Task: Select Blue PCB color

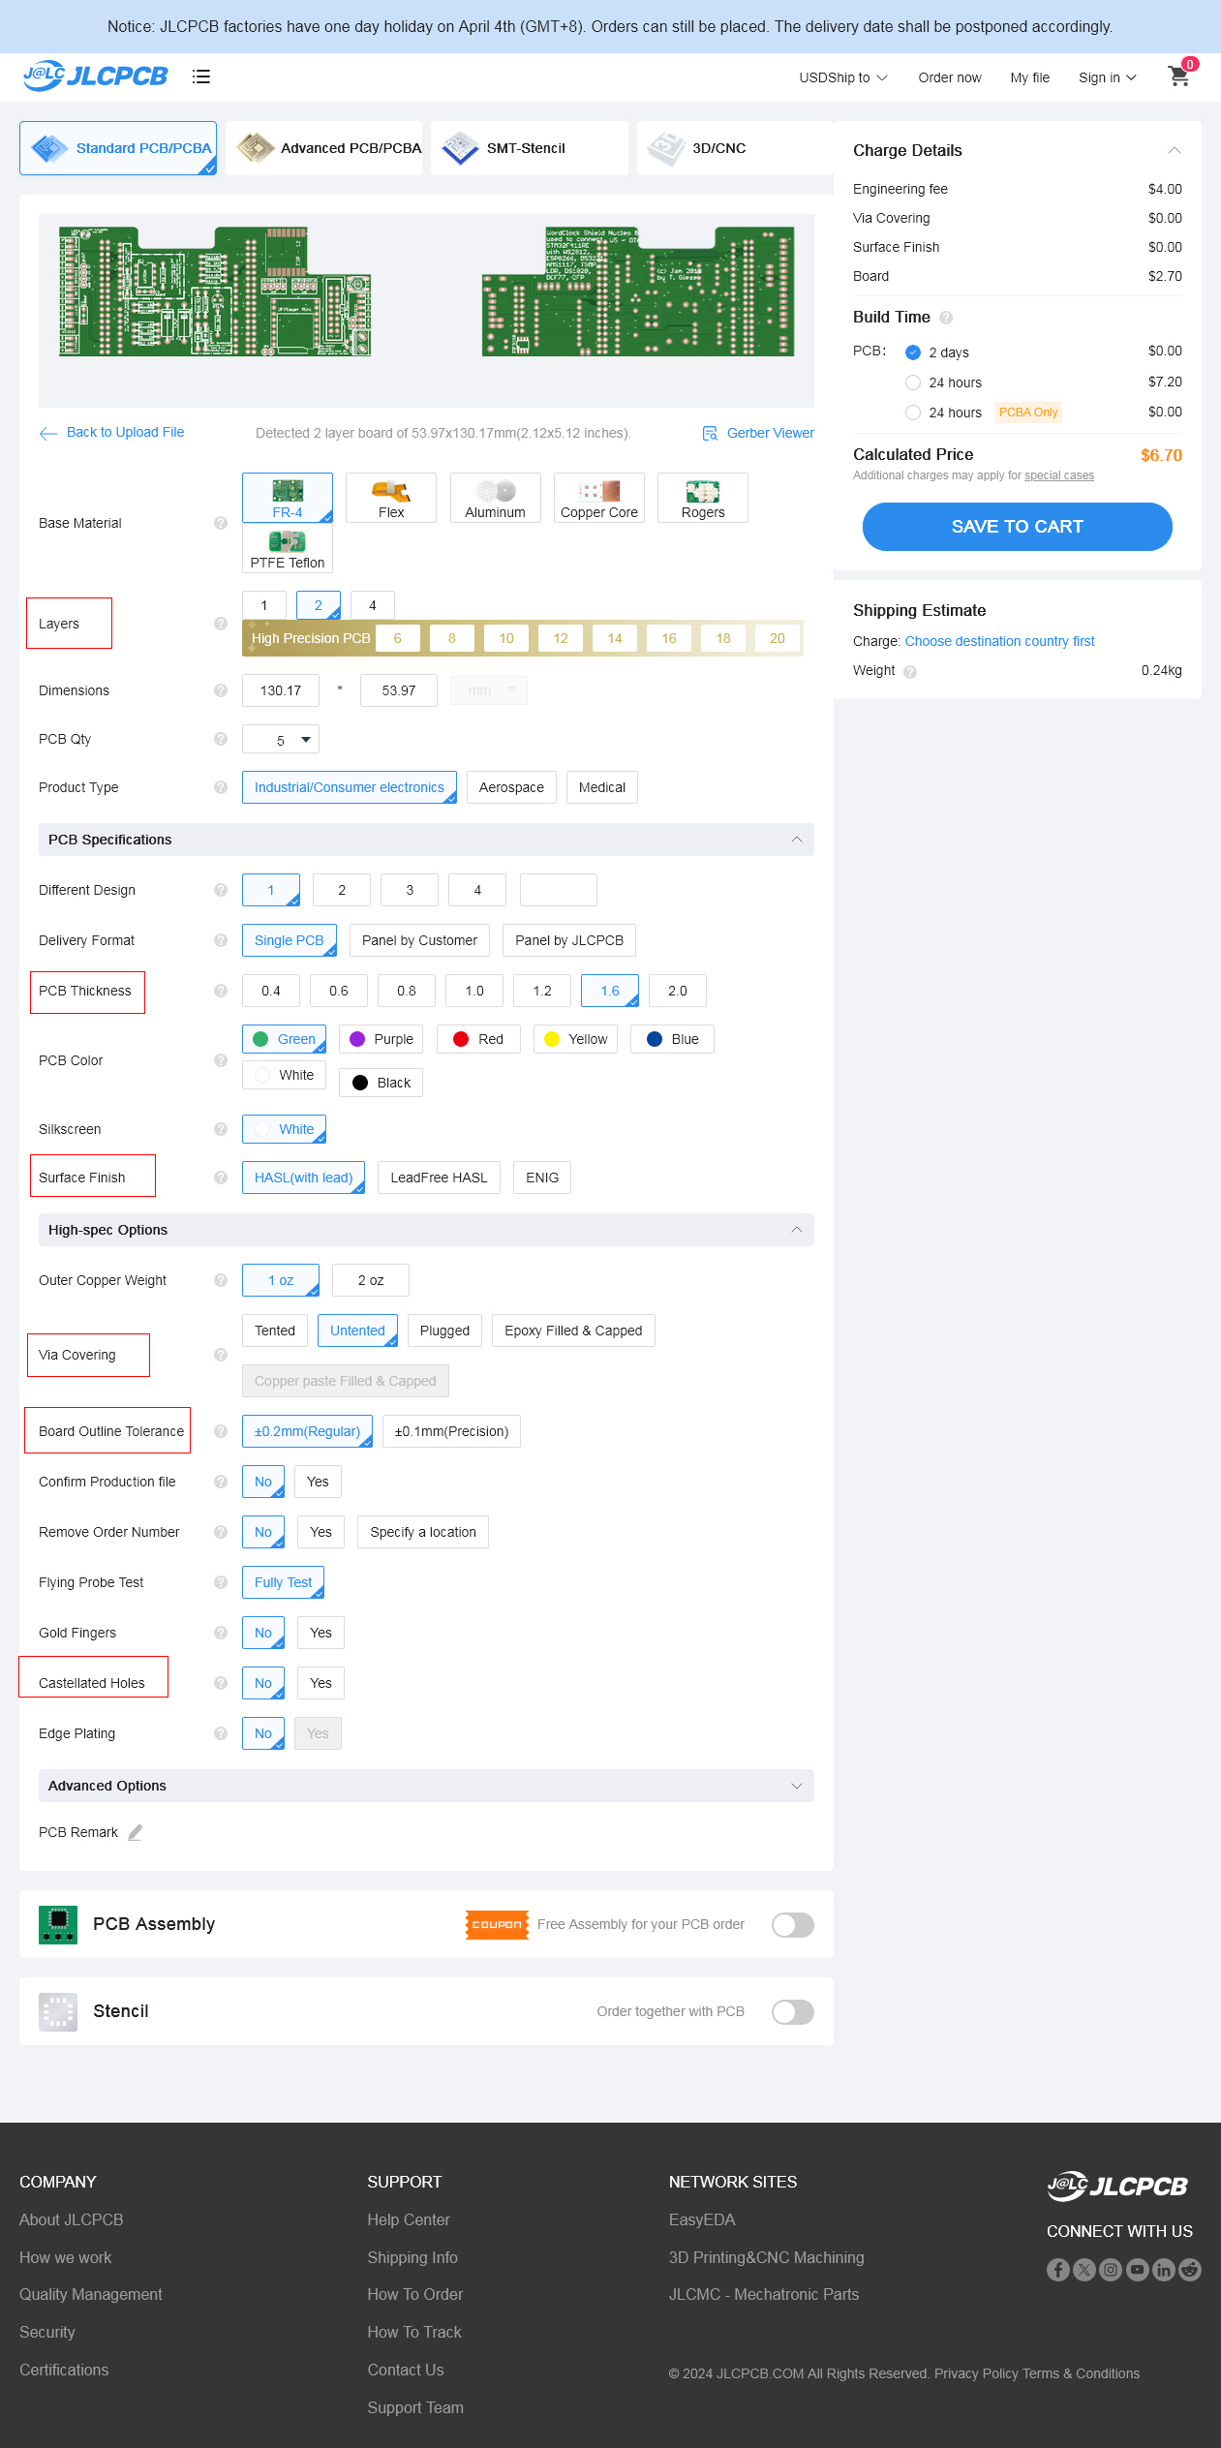Action: [x=672, y=1039]
